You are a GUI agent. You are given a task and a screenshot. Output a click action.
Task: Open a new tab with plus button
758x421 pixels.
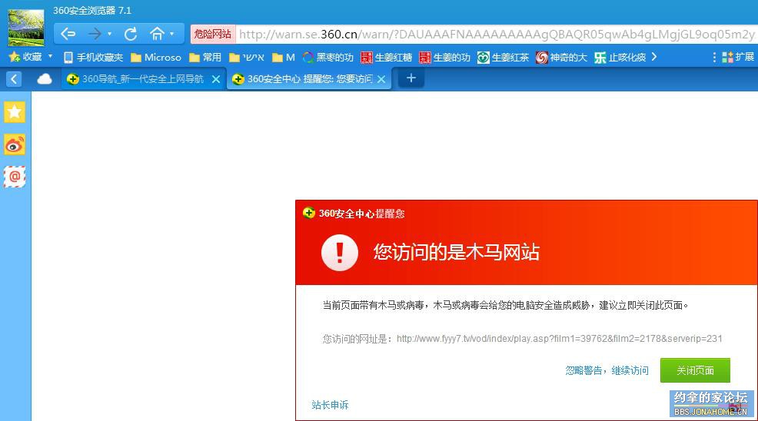click(411, 78)
